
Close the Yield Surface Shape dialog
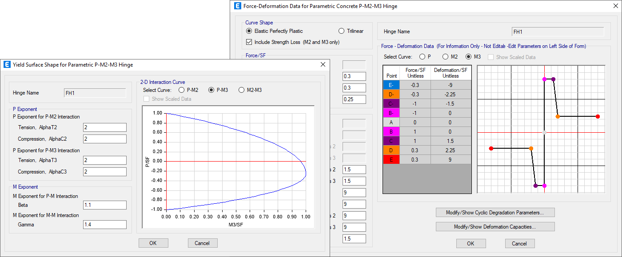point(323,65)
